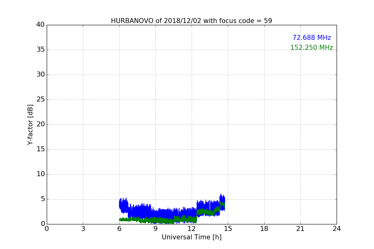This screenshot has width=374, height=249.
Task: Click x-axis tick label 9
Action: pyautogui.click(x=156, y=229)
